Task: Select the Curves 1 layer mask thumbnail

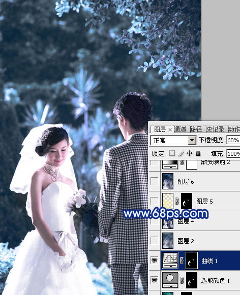Action: coord(192,260)
